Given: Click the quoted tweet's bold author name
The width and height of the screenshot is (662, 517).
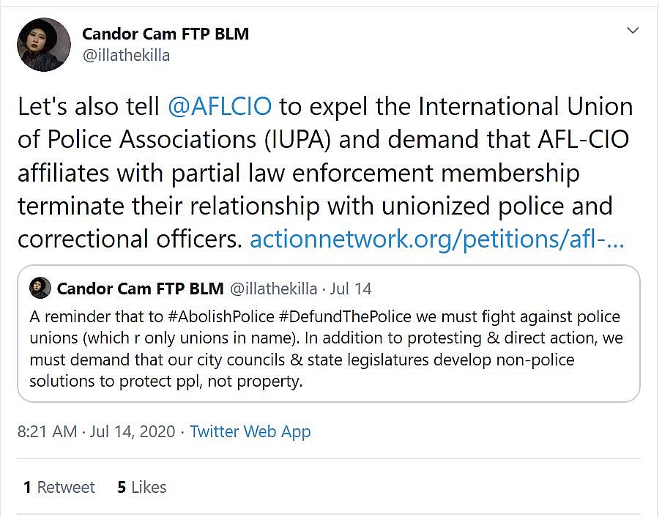Looking at the screenshot, I should tap(140, 289).
